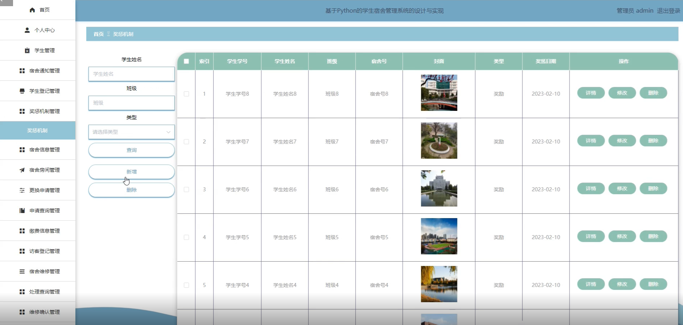Open cover thumbnail in row 学生学号5

pos(439,236)
